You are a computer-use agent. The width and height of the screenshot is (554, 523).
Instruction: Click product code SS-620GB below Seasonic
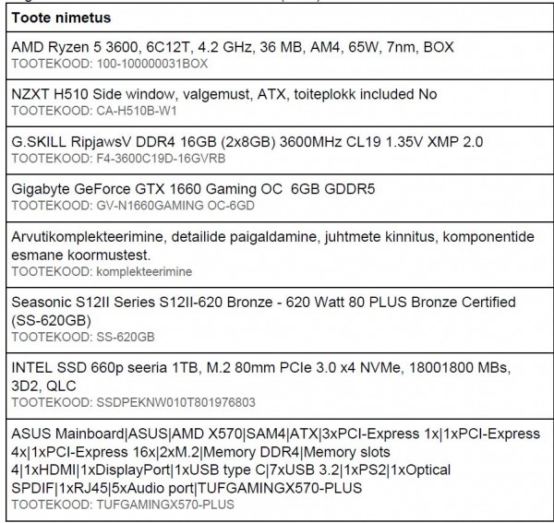pyautogui.click(x=126, y=337)
